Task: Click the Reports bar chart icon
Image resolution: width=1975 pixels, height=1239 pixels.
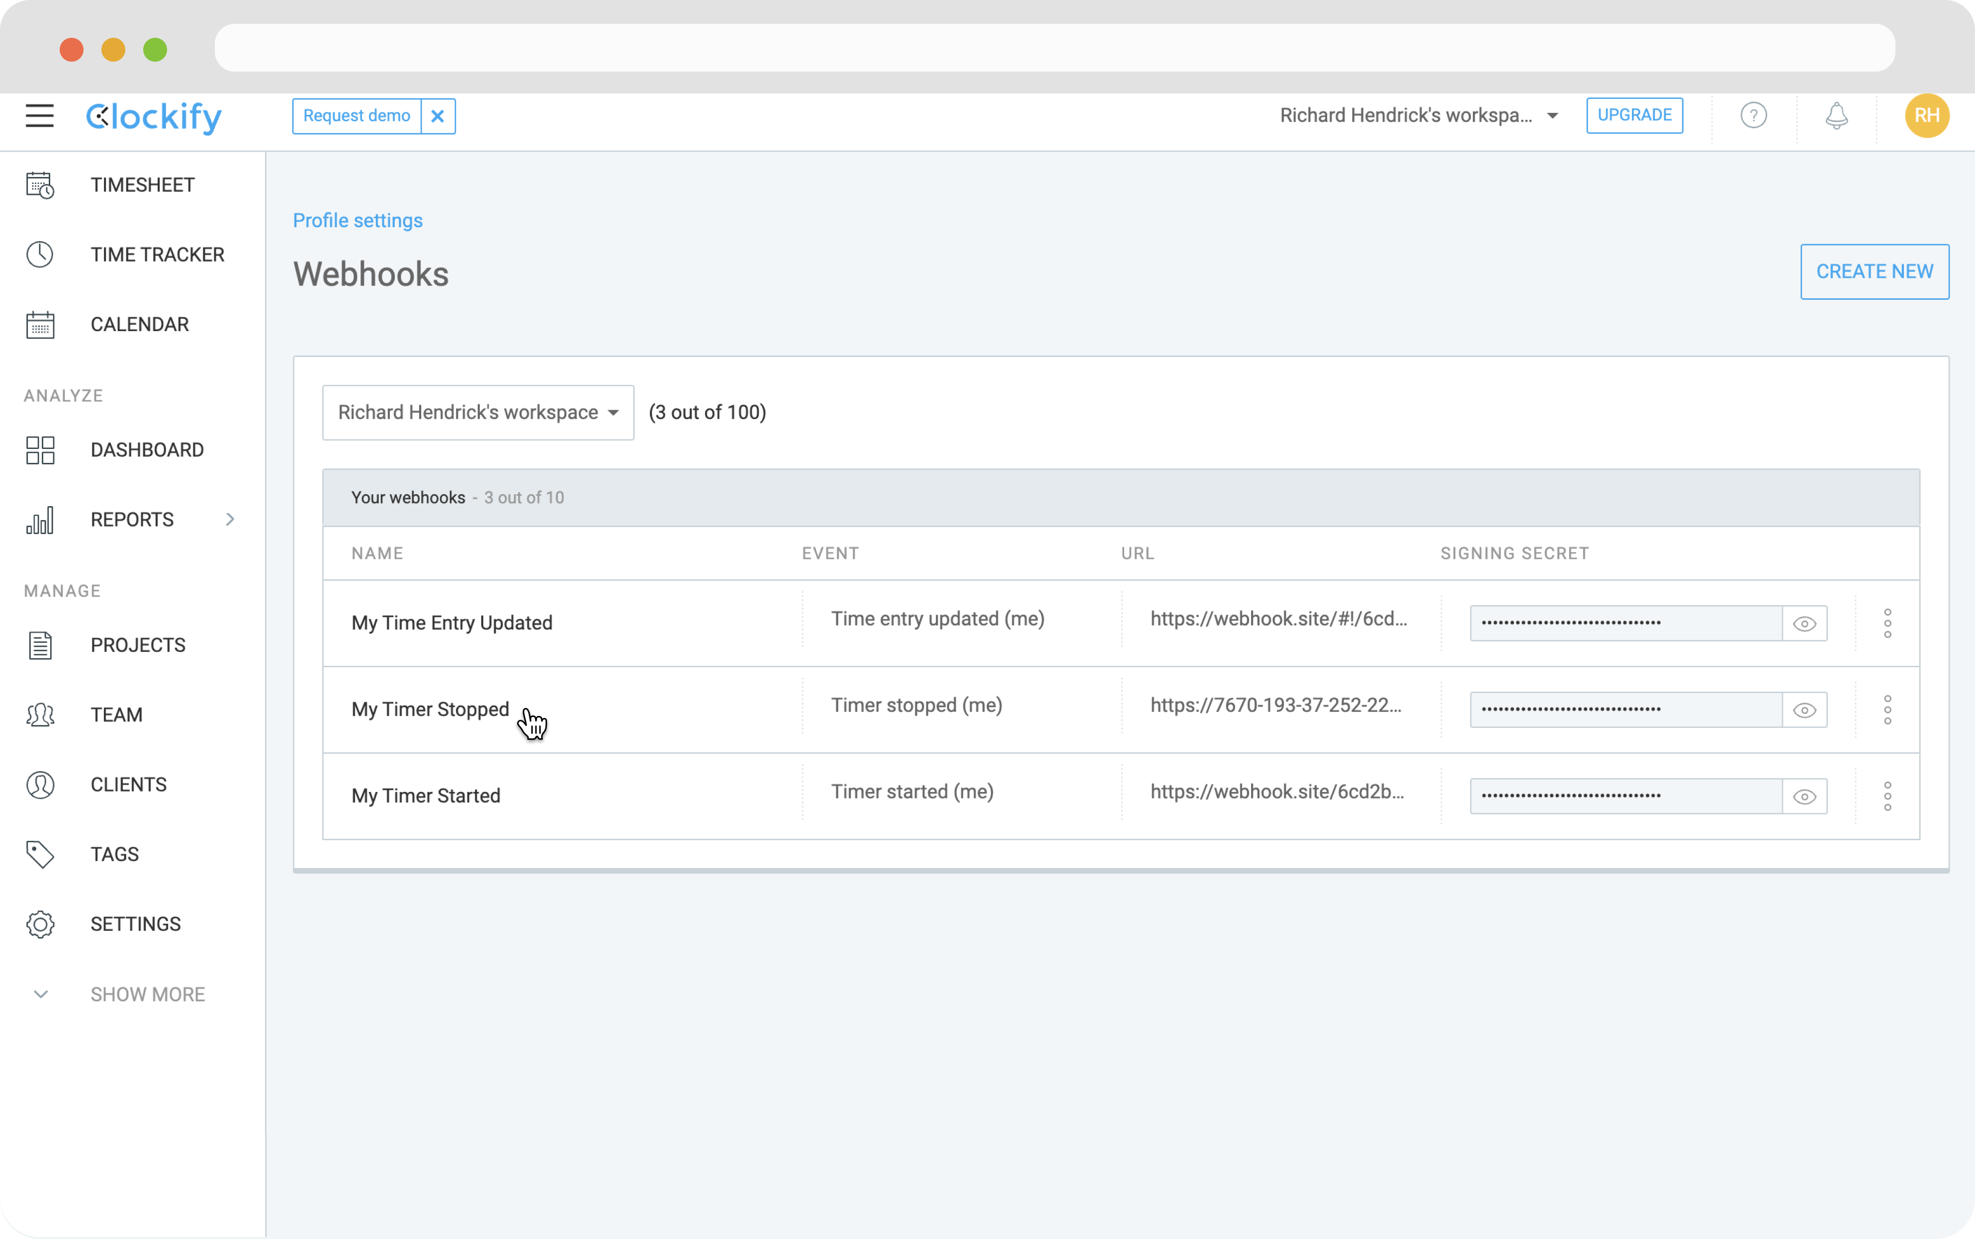Action: pyautogui.click(x=40, y=520)
